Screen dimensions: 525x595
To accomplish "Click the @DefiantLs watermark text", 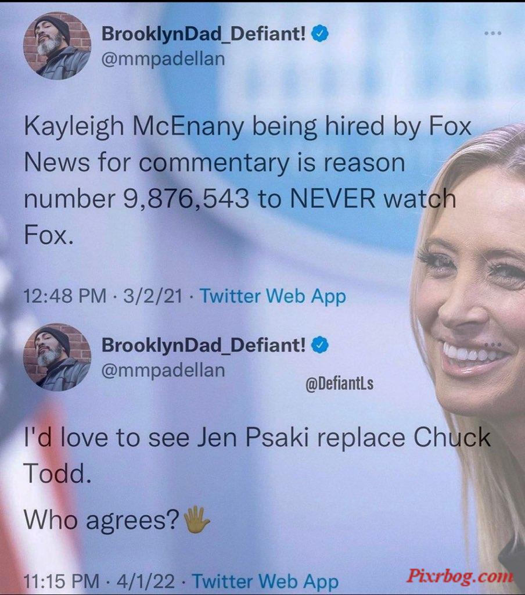I will (340, 383).
